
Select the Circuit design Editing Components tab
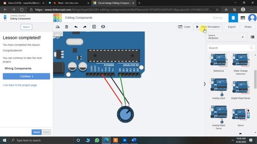coord(114,3)
